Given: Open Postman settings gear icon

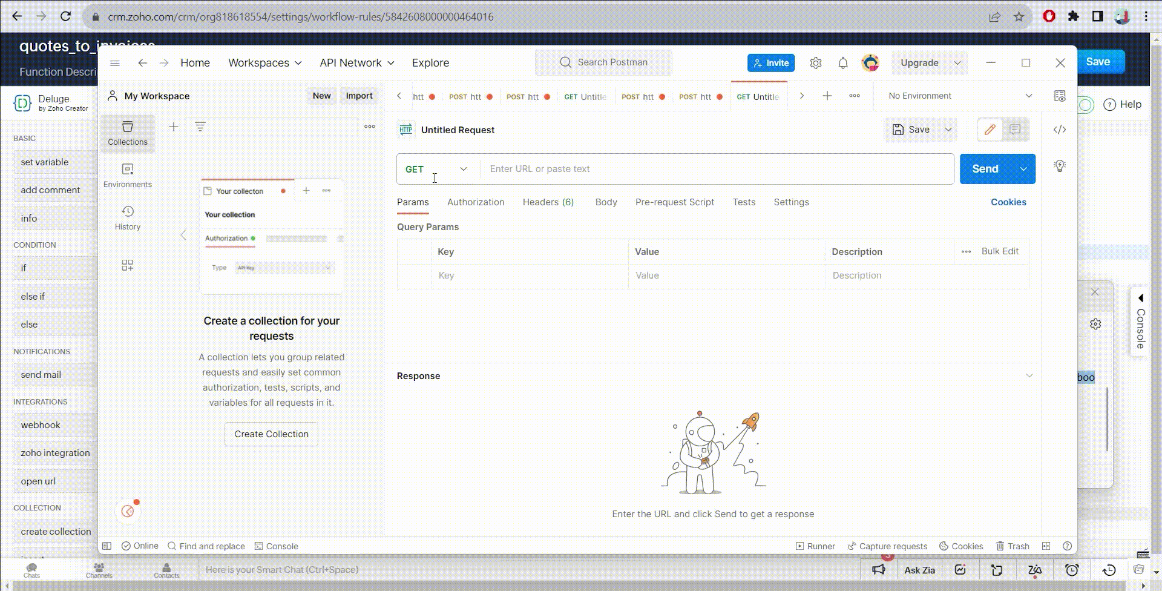Looking at the screenshot, I should click(815, 63).
